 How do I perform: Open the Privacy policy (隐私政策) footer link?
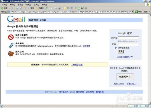coord(80,92)
